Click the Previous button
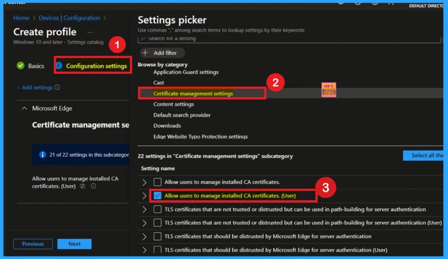Screen dimensions: 448x259 pyautogui.click(x=33, y=244)
